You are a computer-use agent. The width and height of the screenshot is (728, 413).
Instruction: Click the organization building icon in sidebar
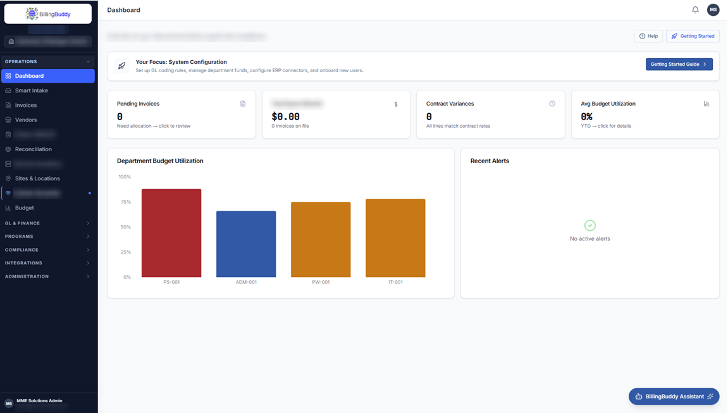[11, 42]
